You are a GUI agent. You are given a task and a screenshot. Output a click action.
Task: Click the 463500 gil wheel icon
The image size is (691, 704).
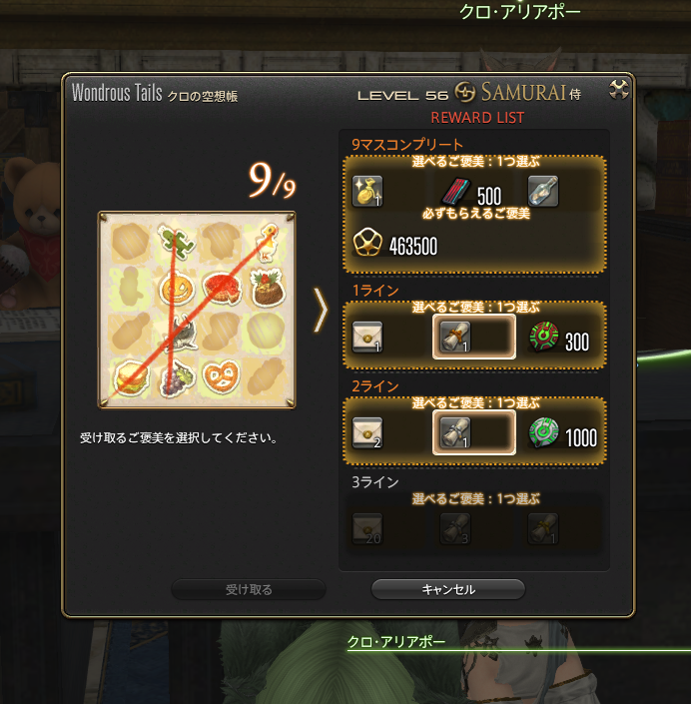[367, 243]
